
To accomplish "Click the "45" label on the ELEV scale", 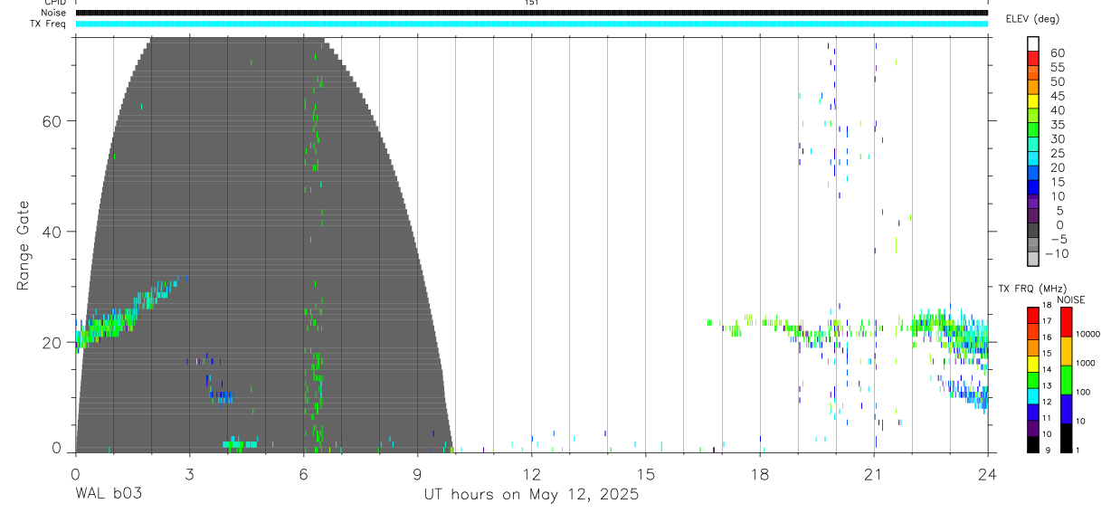I will tap(1057, 96).
